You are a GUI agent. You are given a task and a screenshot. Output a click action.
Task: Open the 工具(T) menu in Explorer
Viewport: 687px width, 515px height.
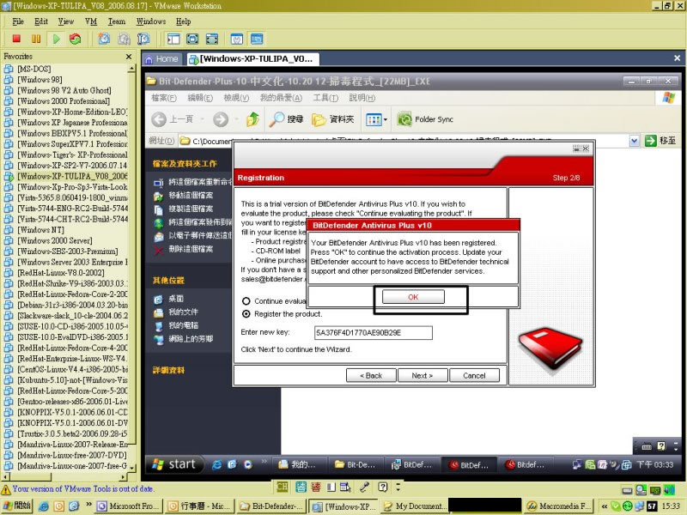pyautogui.click(x=325, y=98)
